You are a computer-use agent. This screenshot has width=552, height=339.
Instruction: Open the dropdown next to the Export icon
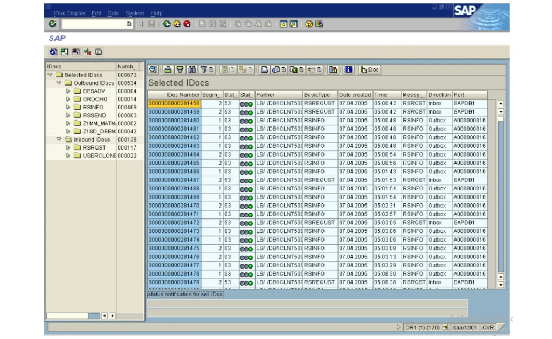click(301, 69)
